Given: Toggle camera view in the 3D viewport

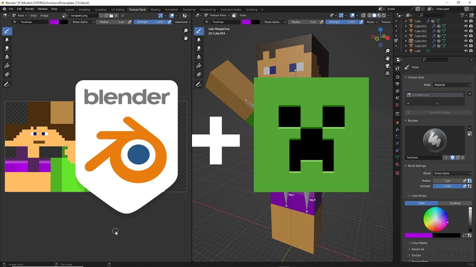Looking at the screenshot, I should coord(387,66).
